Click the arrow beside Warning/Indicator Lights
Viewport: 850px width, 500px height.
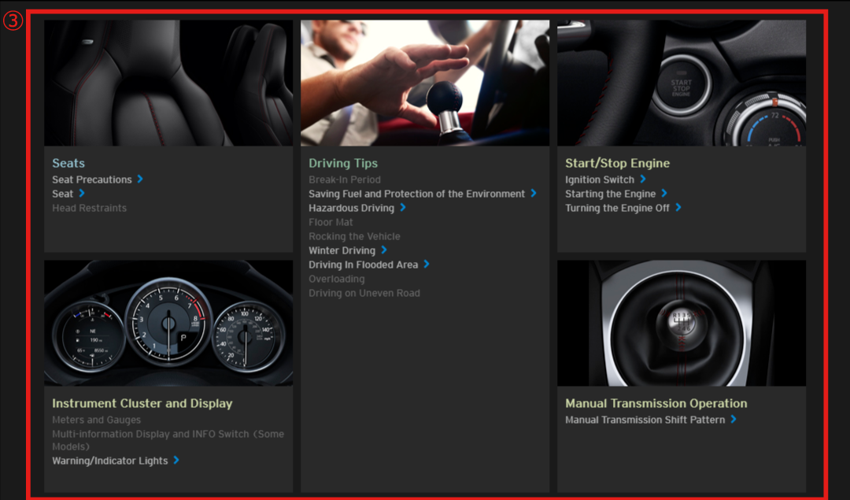pos(176,461)
